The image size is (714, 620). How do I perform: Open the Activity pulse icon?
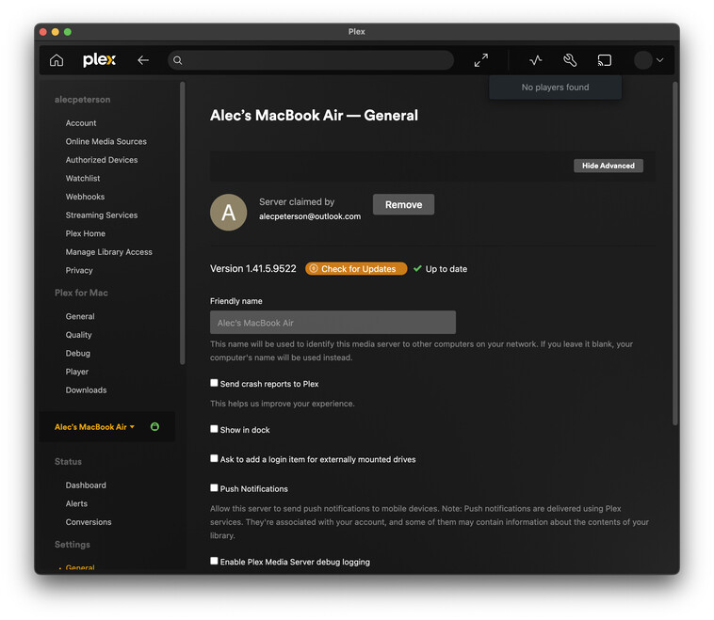tap(535, 60)
